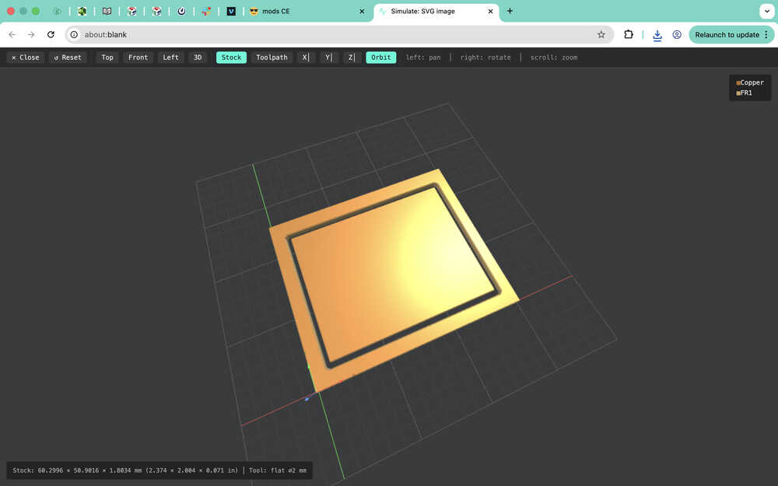The height and width of the screenshot is (486, 778).
Task: Switch to Front view
Action: tap(138, 58)
